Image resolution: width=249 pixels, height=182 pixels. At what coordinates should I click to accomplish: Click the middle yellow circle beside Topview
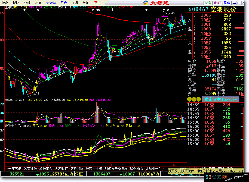tap(194, 99)
